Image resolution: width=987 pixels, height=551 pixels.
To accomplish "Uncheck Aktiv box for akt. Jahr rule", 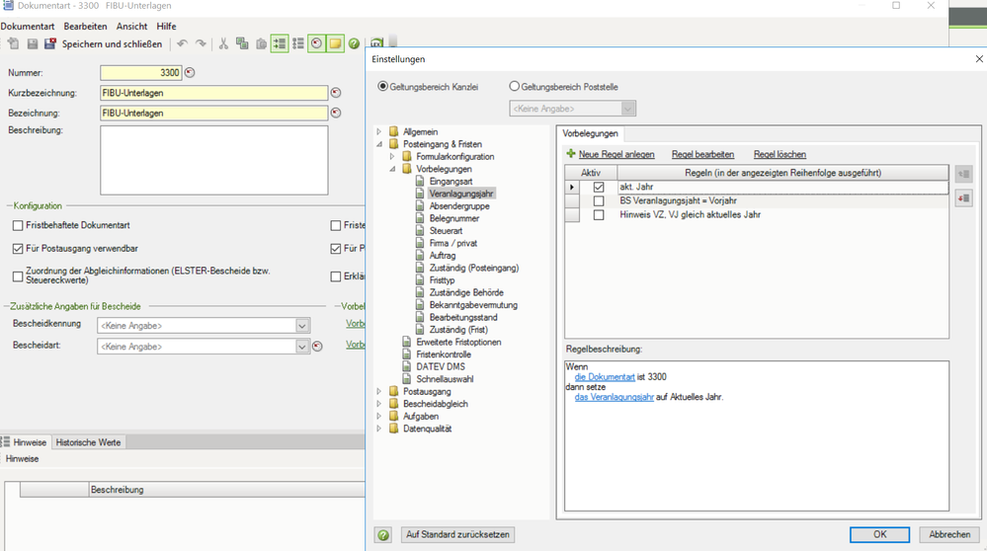I will click(599, 187).
